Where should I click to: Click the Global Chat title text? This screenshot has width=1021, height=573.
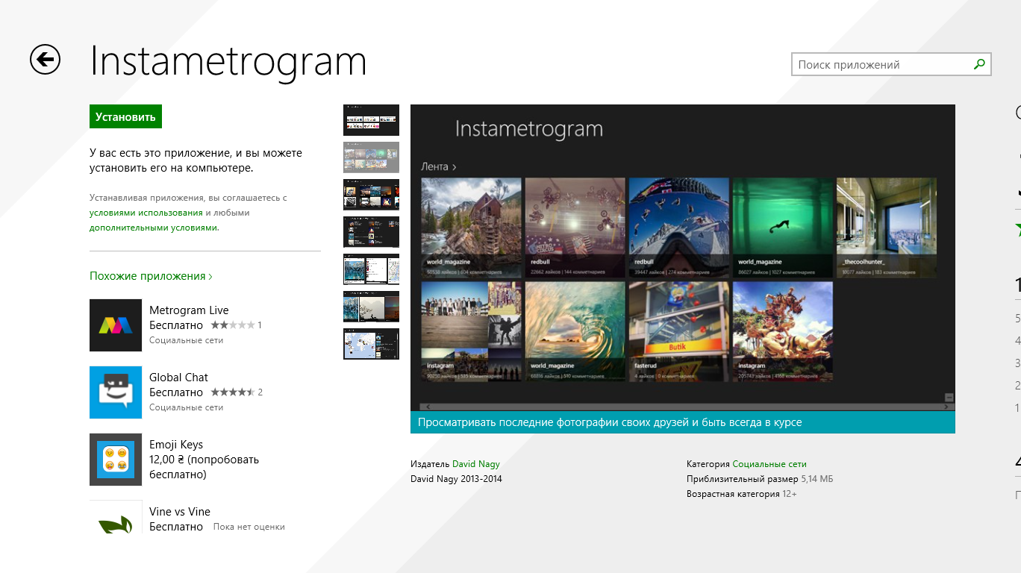(x=178, y=378)
